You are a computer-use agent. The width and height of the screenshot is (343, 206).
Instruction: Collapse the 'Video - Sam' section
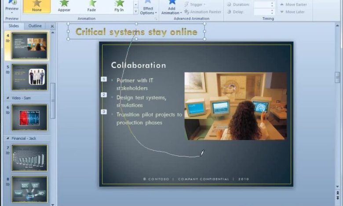click(x=7, y=98)
